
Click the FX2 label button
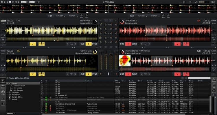tap(132, 16)
